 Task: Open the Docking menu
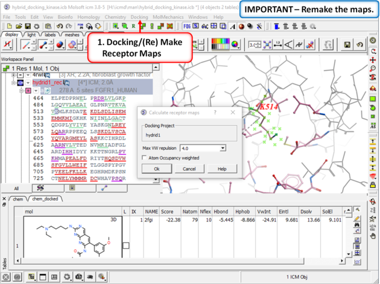139,17
